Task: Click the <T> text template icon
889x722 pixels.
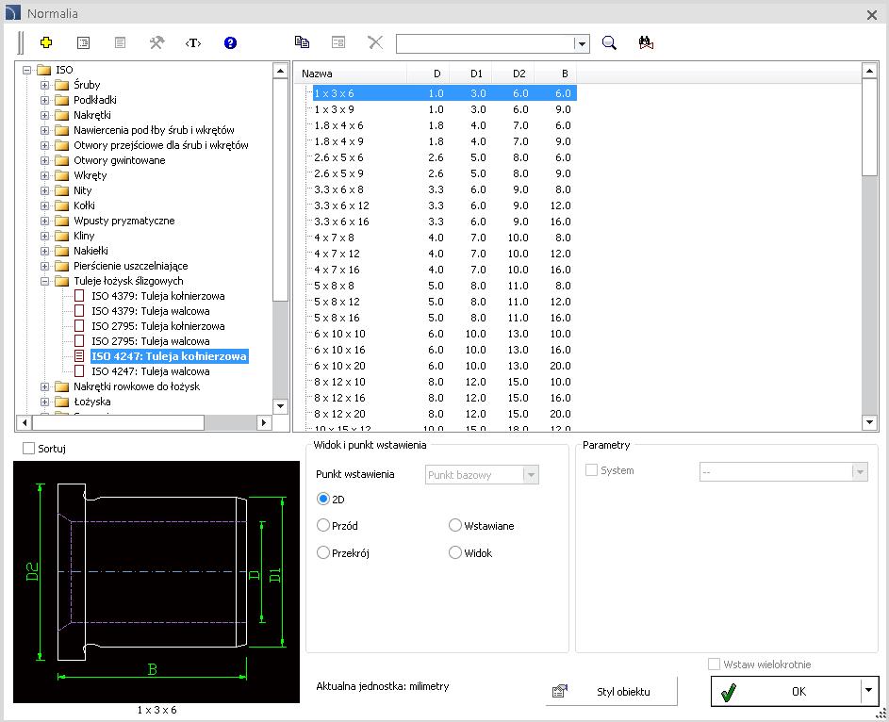Action: tap(193, 43)
